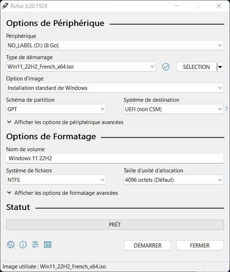Open the language globe icon

[10, 245]
